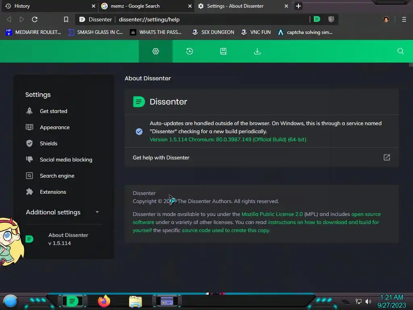Reload the current page

pos(35,19)
